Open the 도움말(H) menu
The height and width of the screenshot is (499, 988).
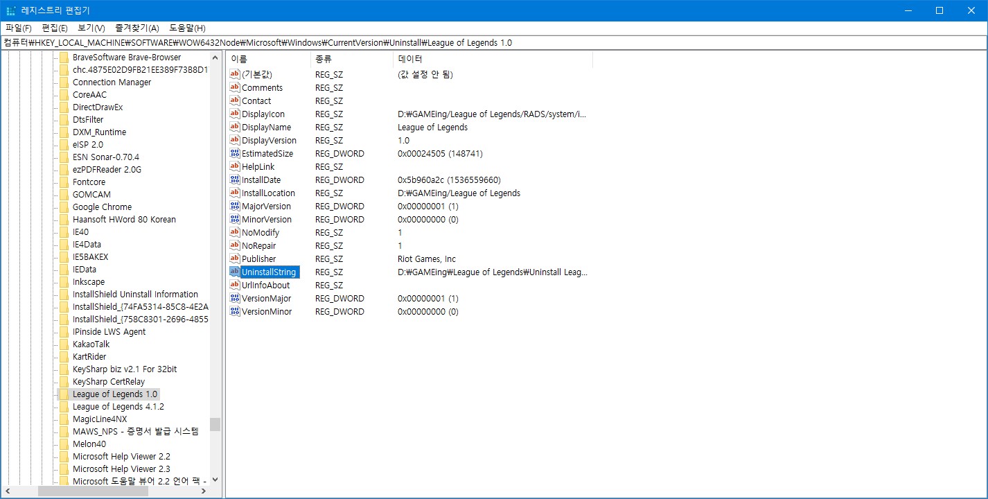188,28
